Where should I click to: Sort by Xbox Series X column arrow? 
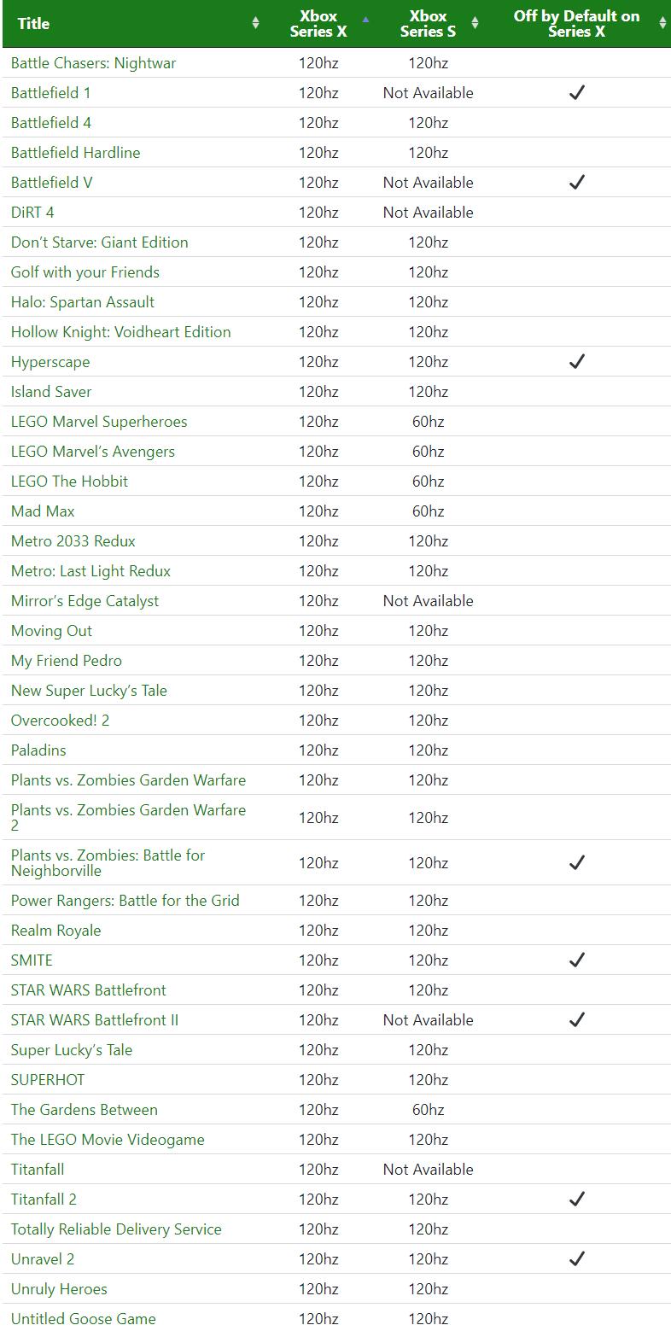point(365,19)
